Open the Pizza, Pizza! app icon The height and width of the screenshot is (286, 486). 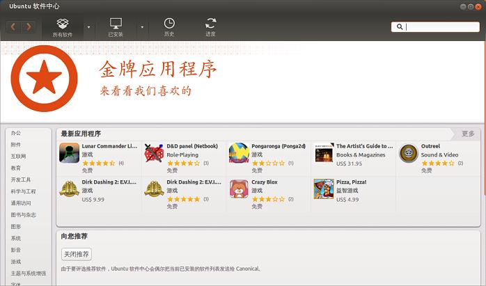(x=324, y=189)
